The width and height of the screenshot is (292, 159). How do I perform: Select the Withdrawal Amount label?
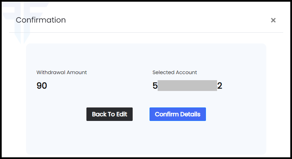(x=62, y=72)
